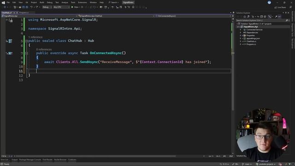
Task: Click the inheritance margin icon on line 7
Action: 10,53
